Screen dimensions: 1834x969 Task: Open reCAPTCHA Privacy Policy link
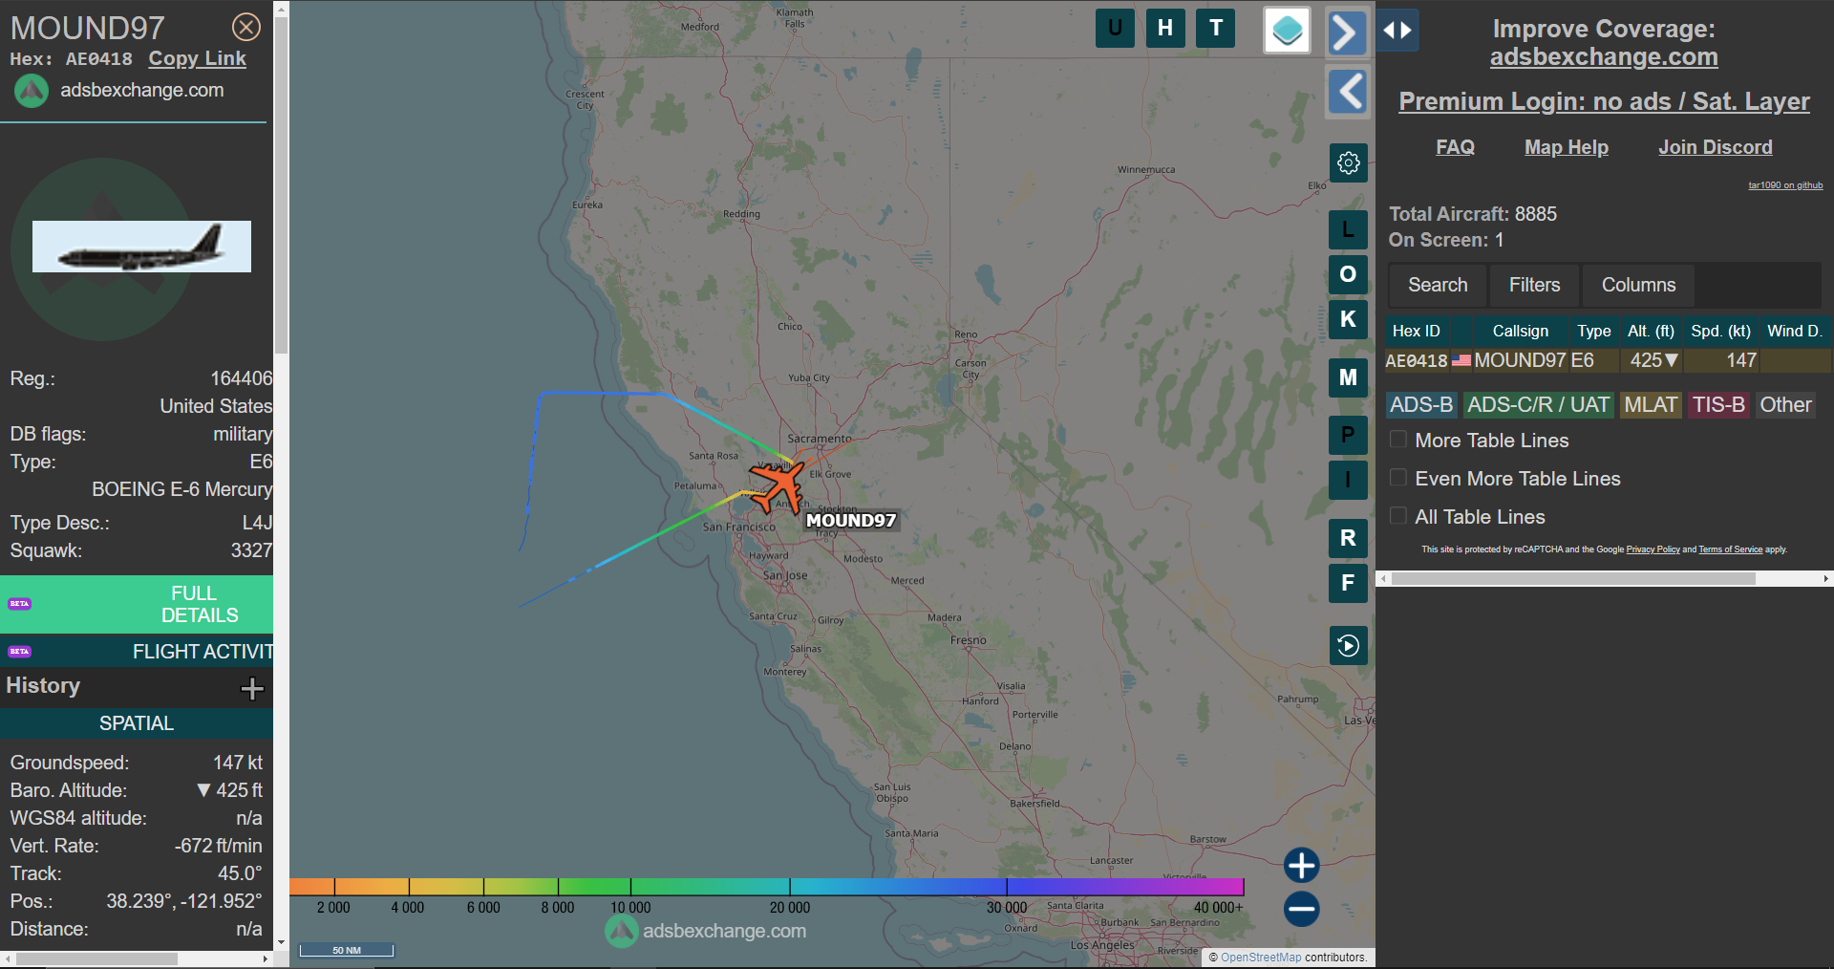(1653, 549)
